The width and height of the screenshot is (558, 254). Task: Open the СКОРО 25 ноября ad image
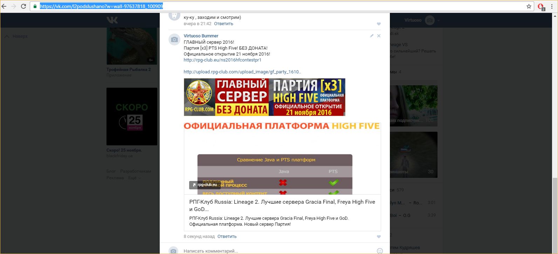(x=132, y=116)
